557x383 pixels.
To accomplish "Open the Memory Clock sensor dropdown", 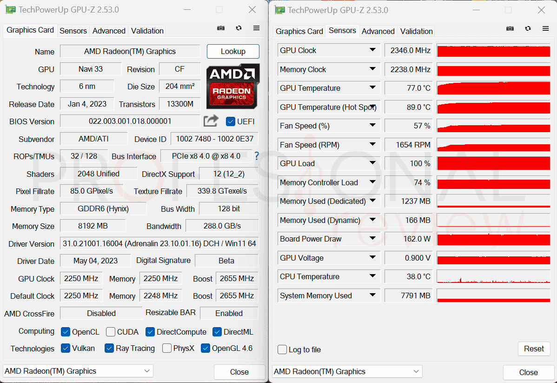I will (372, 69).
